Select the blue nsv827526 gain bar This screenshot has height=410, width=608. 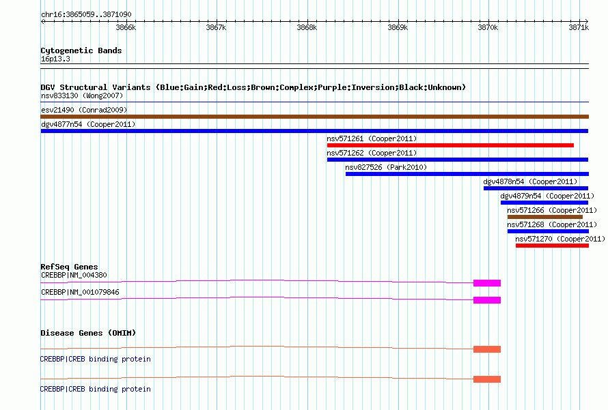(467, 174)
